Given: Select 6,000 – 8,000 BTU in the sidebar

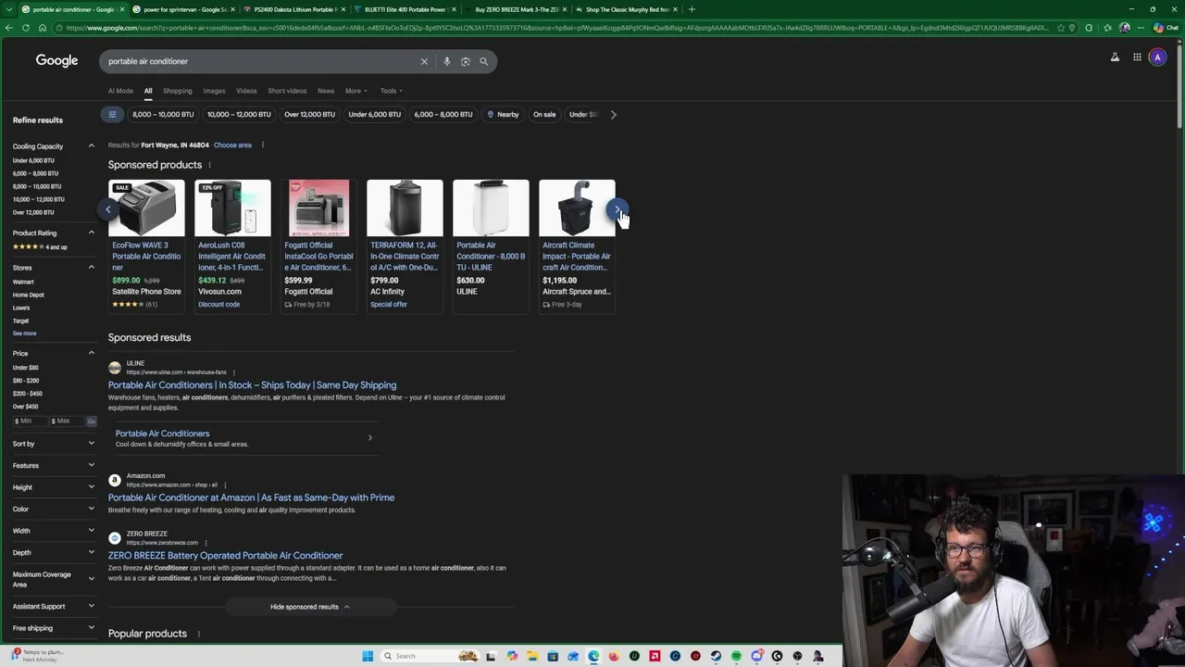Looking at the screenshot, I should click(x=35, y=173).
